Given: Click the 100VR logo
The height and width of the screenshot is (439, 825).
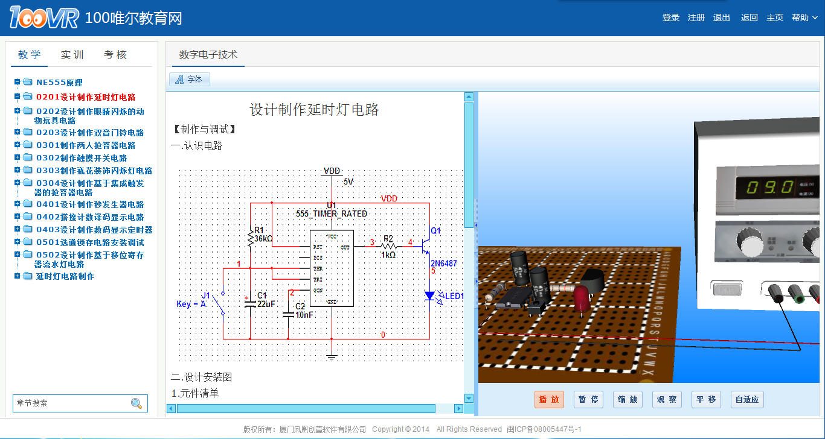Looking at the screenshot, I should [x=43, y=17].
